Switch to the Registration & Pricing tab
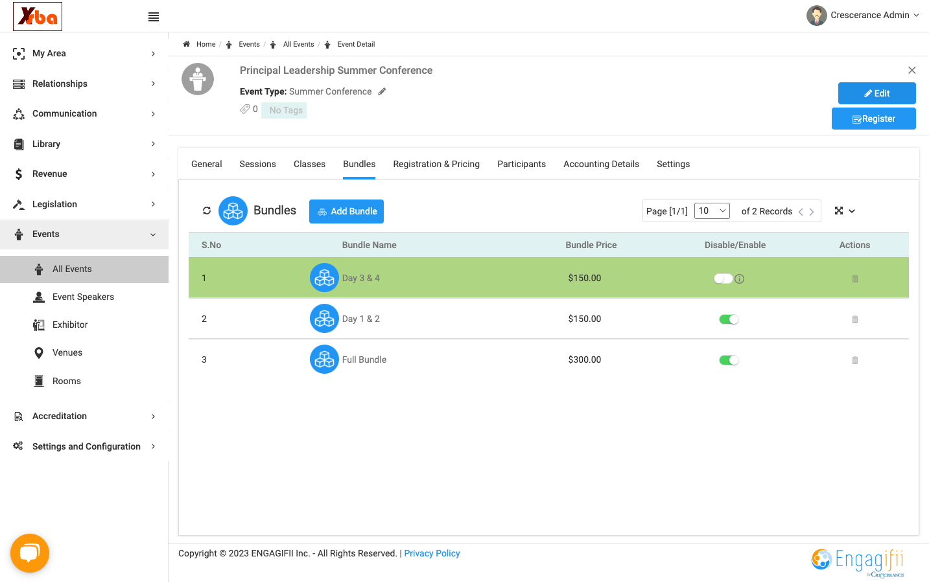 (436, 164)
